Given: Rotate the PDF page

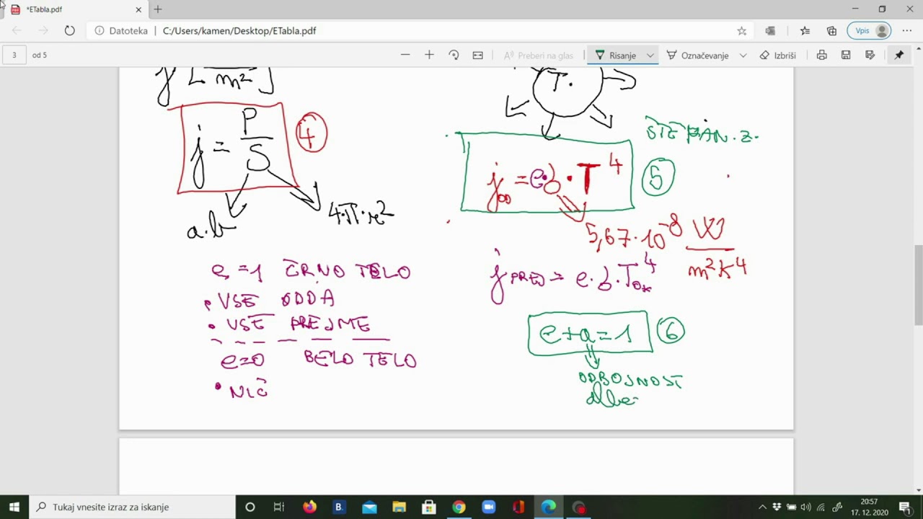Looking at the screenshot, I should pyautogui.click(x=454, y=55).
